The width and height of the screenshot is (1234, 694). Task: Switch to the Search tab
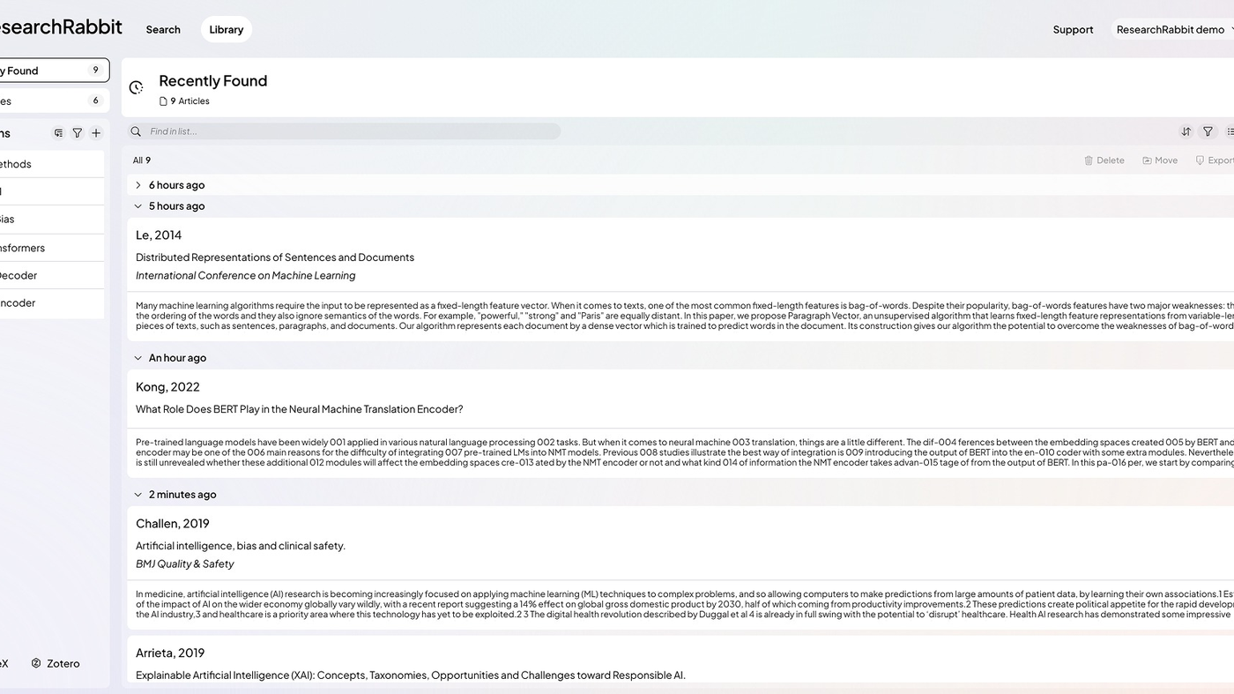tap(163, 29)
